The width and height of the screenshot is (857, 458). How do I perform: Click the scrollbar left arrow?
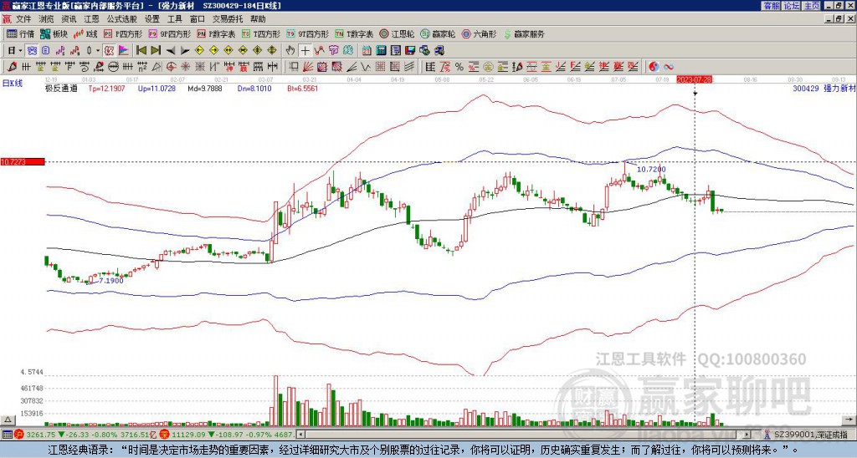(300, 435)
